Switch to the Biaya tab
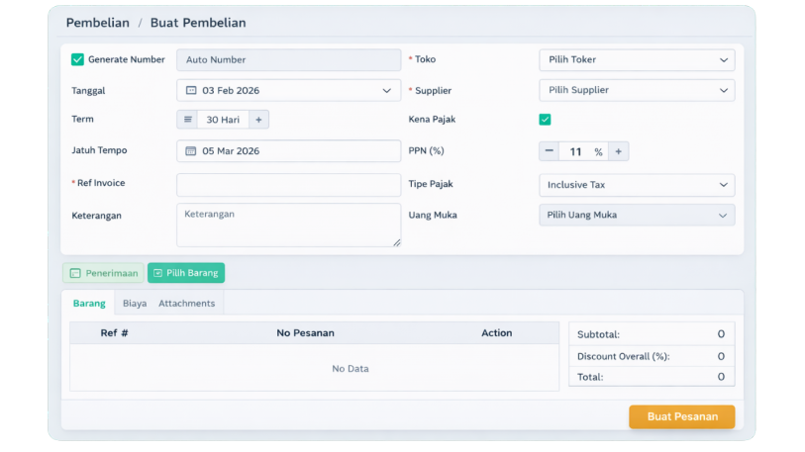The width and height of the screenshot is (805, 452). (x=135, y=304)
